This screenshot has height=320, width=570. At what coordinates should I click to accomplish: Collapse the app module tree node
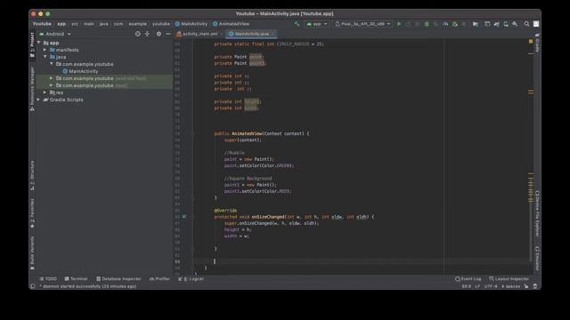tap(39, 43)
